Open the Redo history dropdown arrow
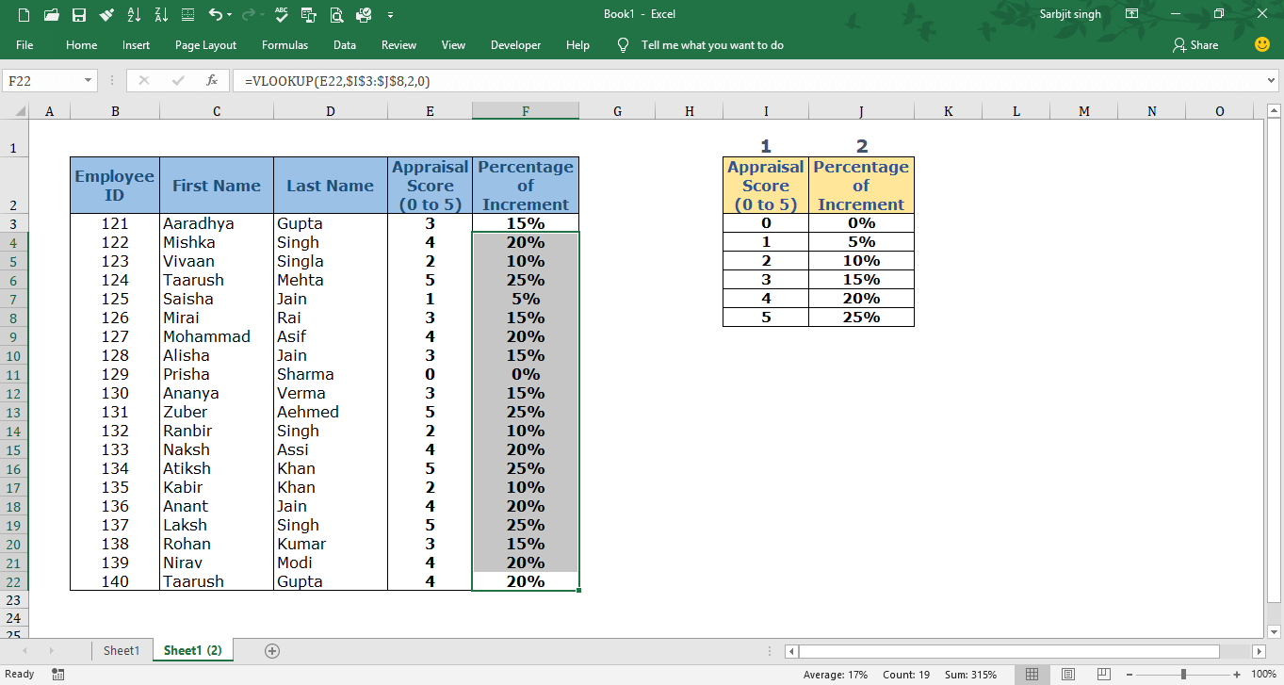This screenshot has width=1284, height=685. point(262,15)
